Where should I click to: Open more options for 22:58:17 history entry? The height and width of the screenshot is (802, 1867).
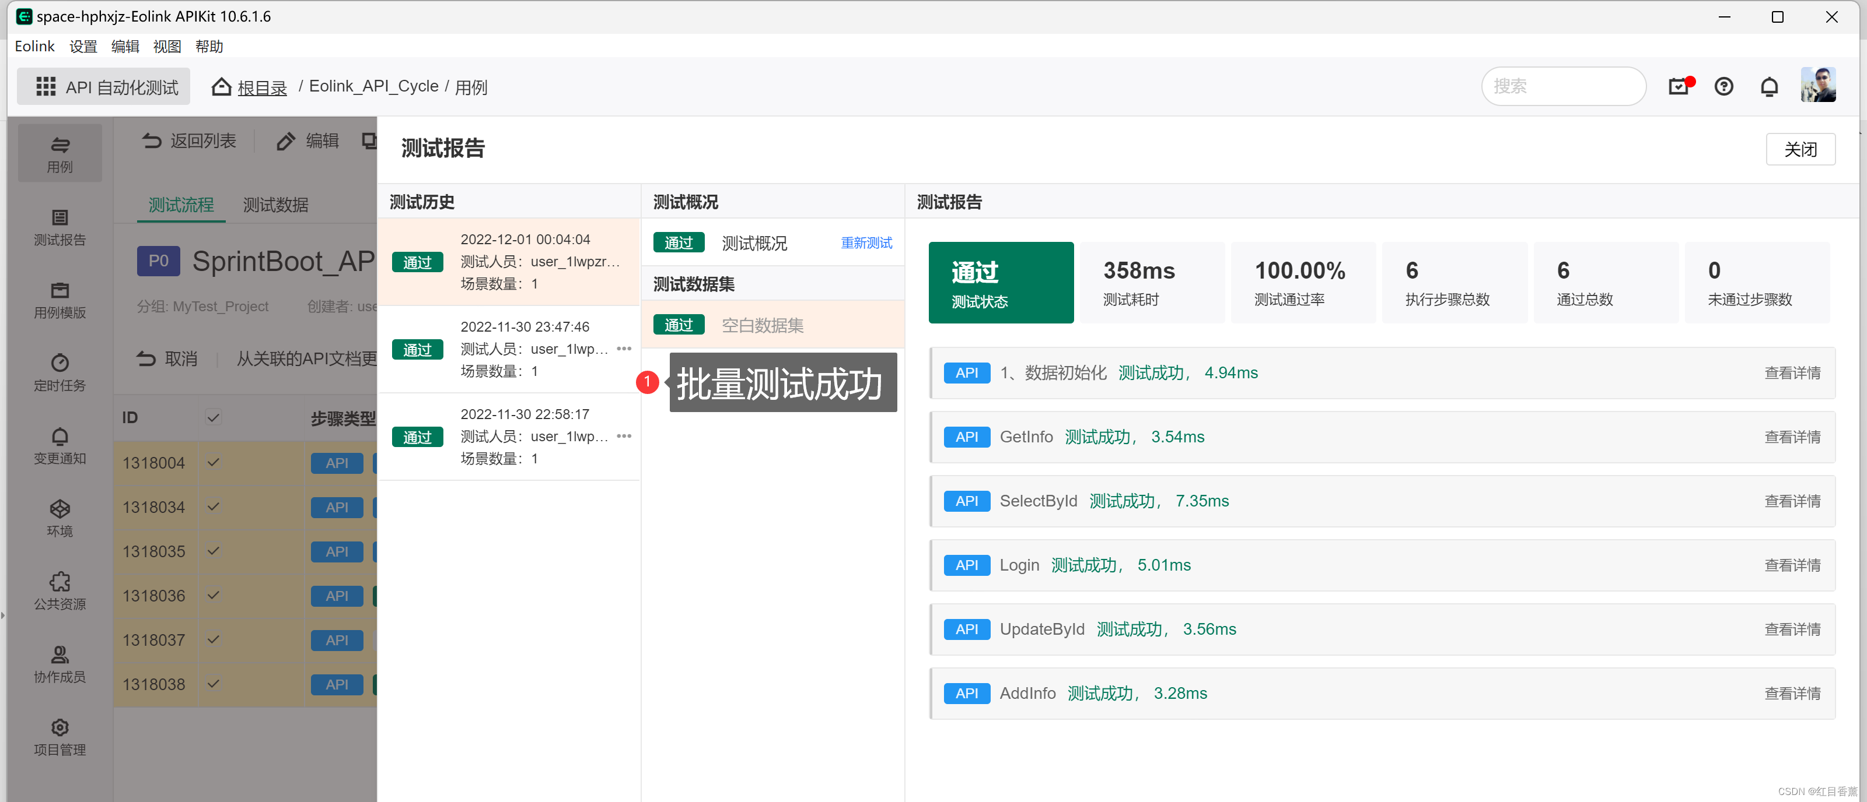coord(623,437)
